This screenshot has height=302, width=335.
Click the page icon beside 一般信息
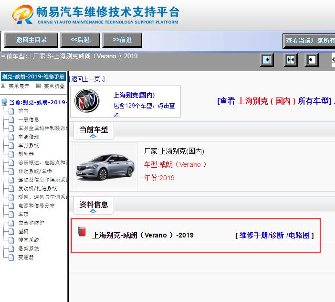[11, 119]
